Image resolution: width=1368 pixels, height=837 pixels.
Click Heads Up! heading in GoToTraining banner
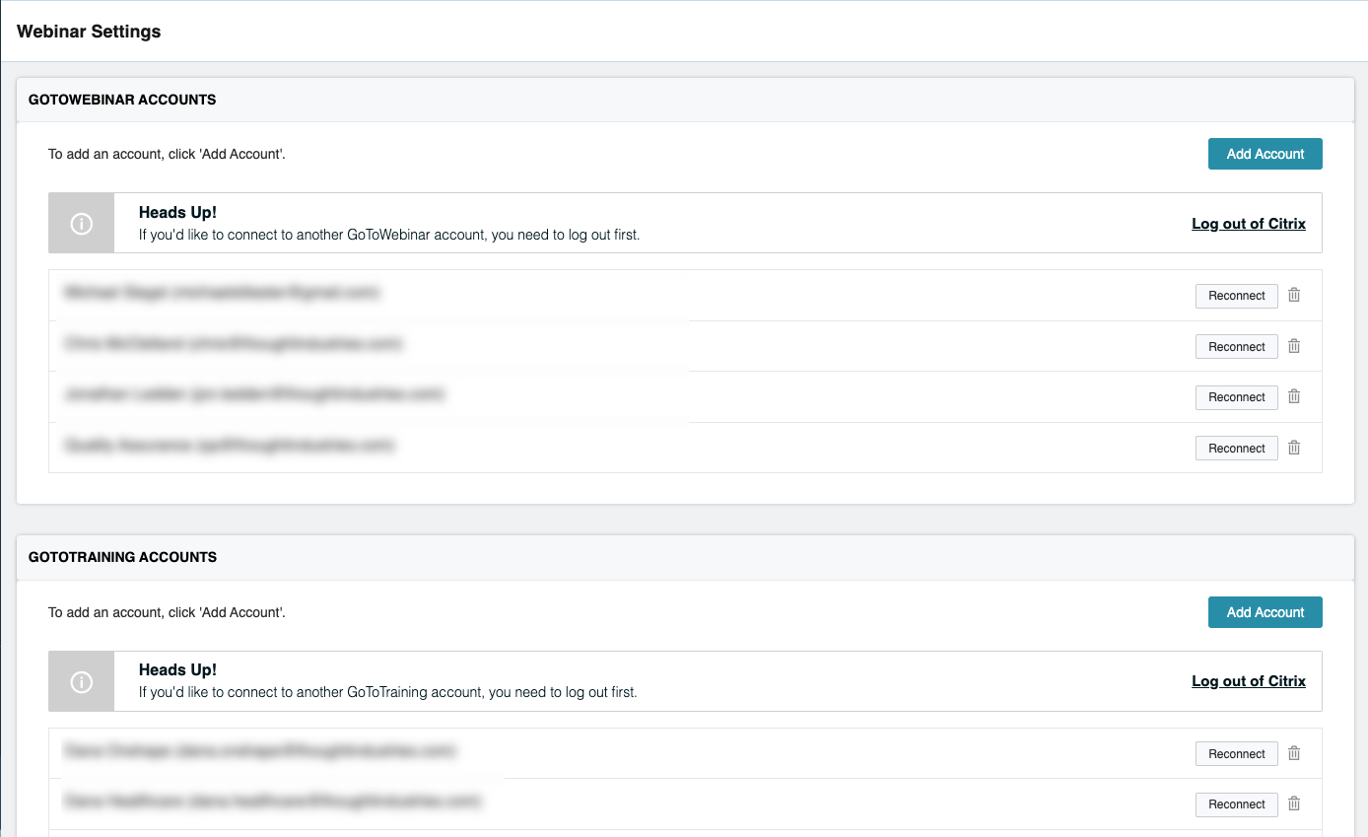pos(177,669)
